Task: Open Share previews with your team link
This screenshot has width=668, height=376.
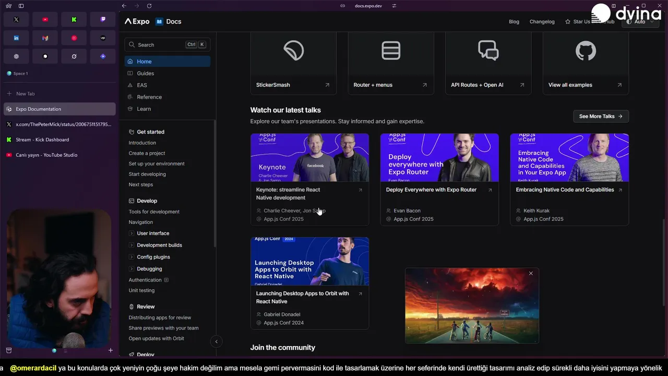Action: coord(163,328)
